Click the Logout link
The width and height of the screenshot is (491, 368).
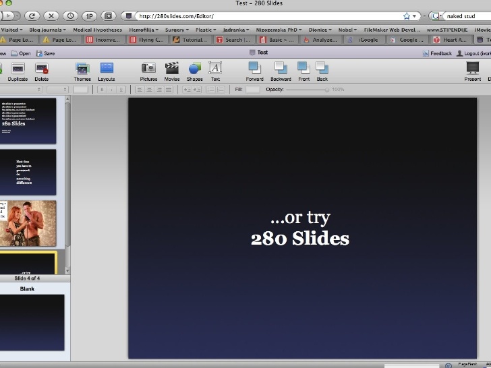click(x=473, y=53)
